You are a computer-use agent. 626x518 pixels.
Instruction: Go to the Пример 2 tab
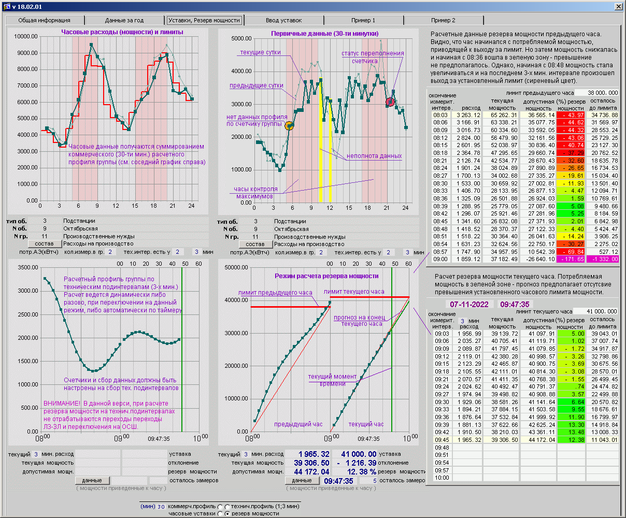pos(443,20)
